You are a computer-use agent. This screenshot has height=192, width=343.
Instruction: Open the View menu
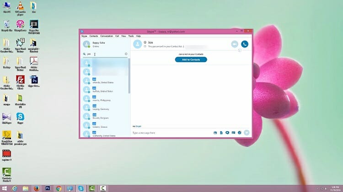(123, 36)
